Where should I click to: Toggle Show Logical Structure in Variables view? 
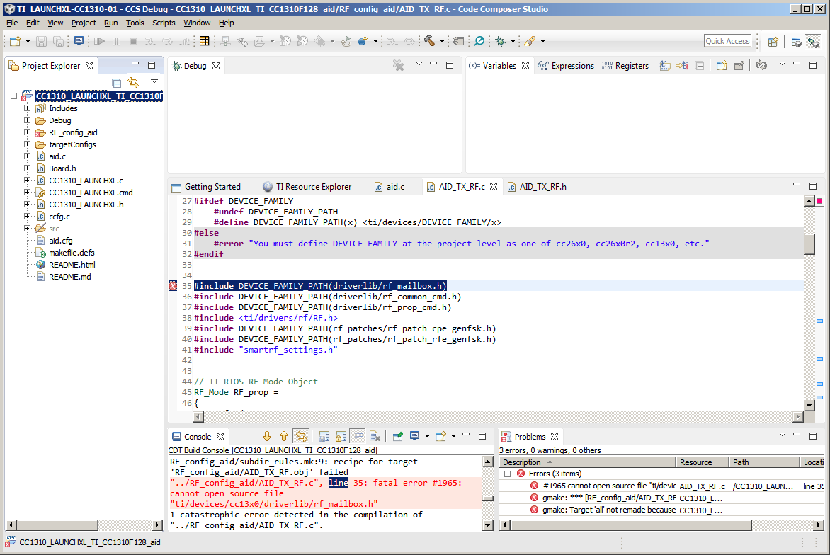click(x=682, y=66)
